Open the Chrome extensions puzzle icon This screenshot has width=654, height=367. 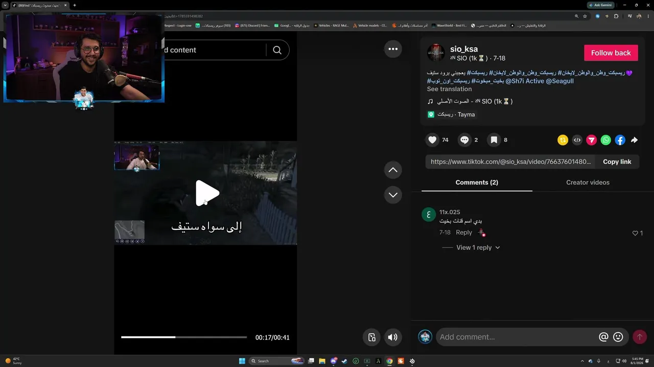click(616, 16)
